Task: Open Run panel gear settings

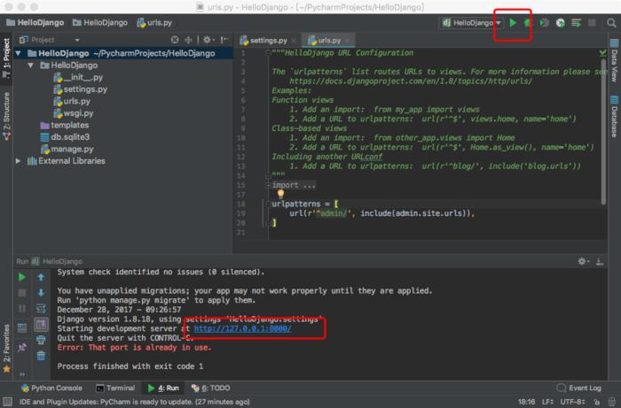Action: (583, 261)
